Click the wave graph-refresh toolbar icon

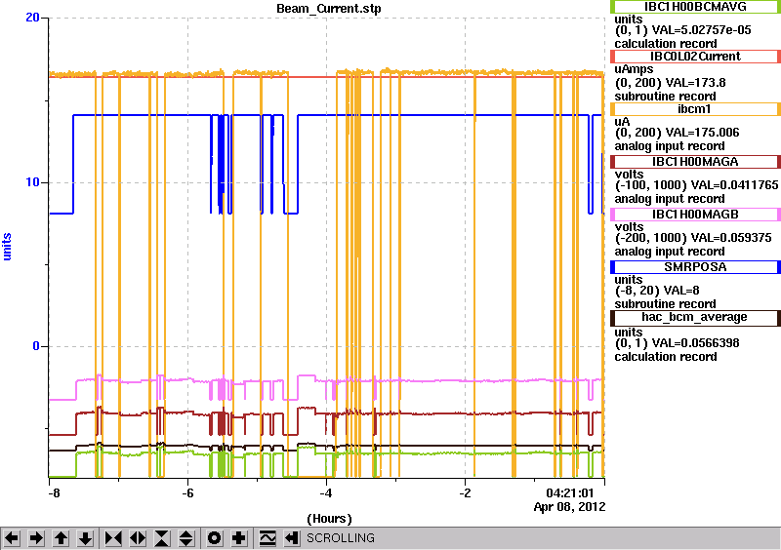tap(267, 538)
